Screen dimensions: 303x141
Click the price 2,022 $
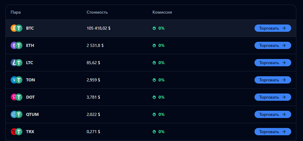coord(93,115)
